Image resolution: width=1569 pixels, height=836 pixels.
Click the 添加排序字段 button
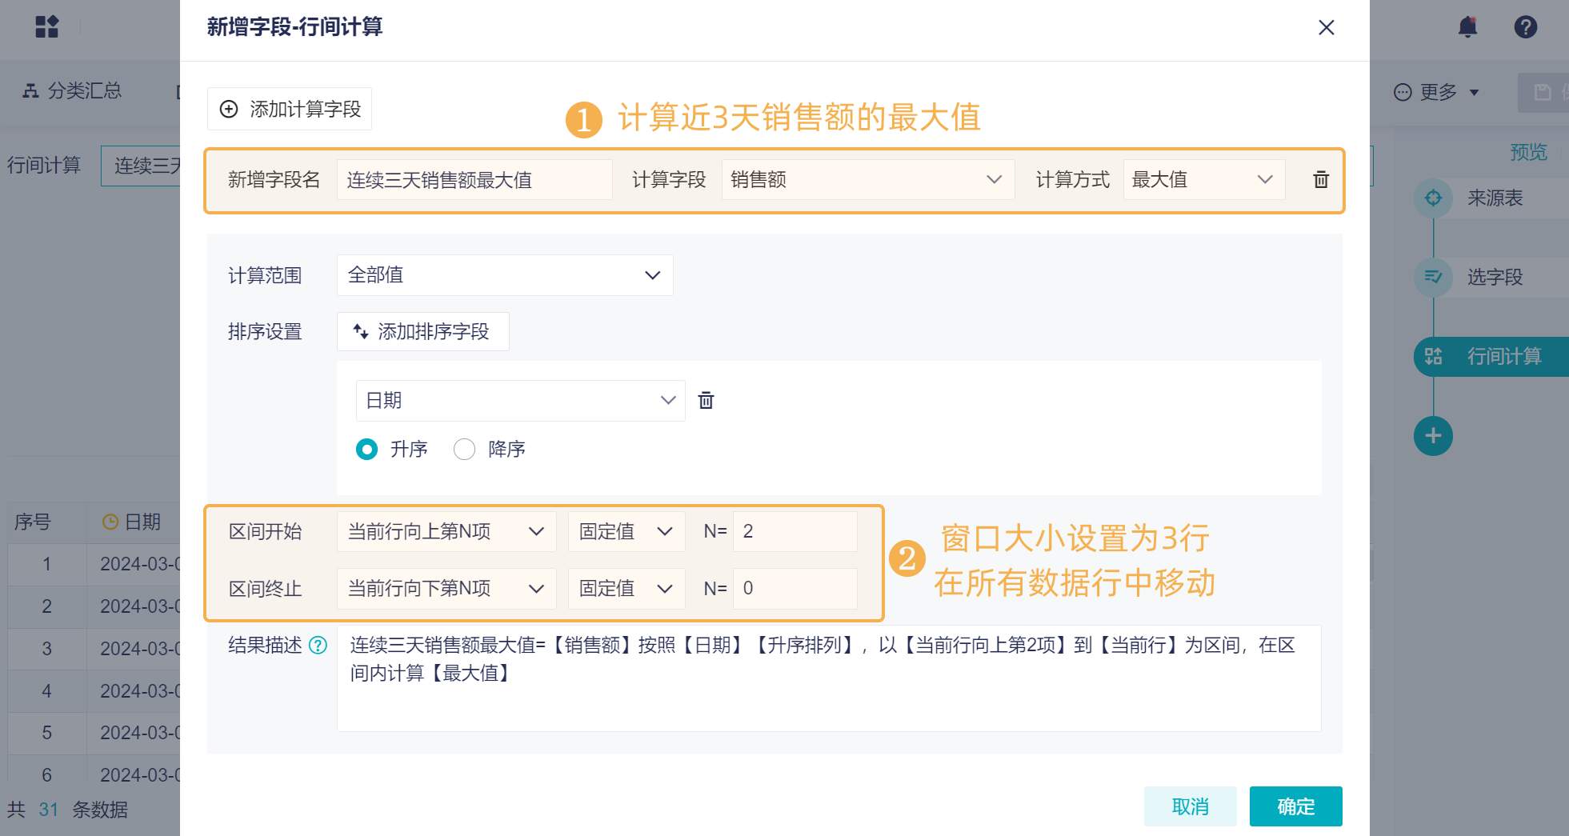[422, 332]
